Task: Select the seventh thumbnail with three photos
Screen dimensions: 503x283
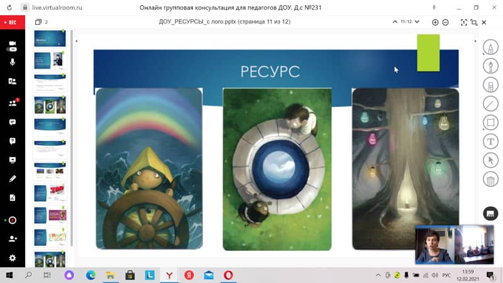Action: pos(50,170)
